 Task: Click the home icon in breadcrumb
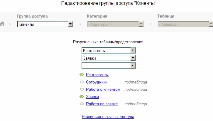coord(2,24)
